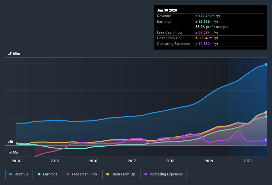Click the 2014 x-axis label
This screenshot has height=185, width=272.
pyautogui.click(x=16, y=161)
